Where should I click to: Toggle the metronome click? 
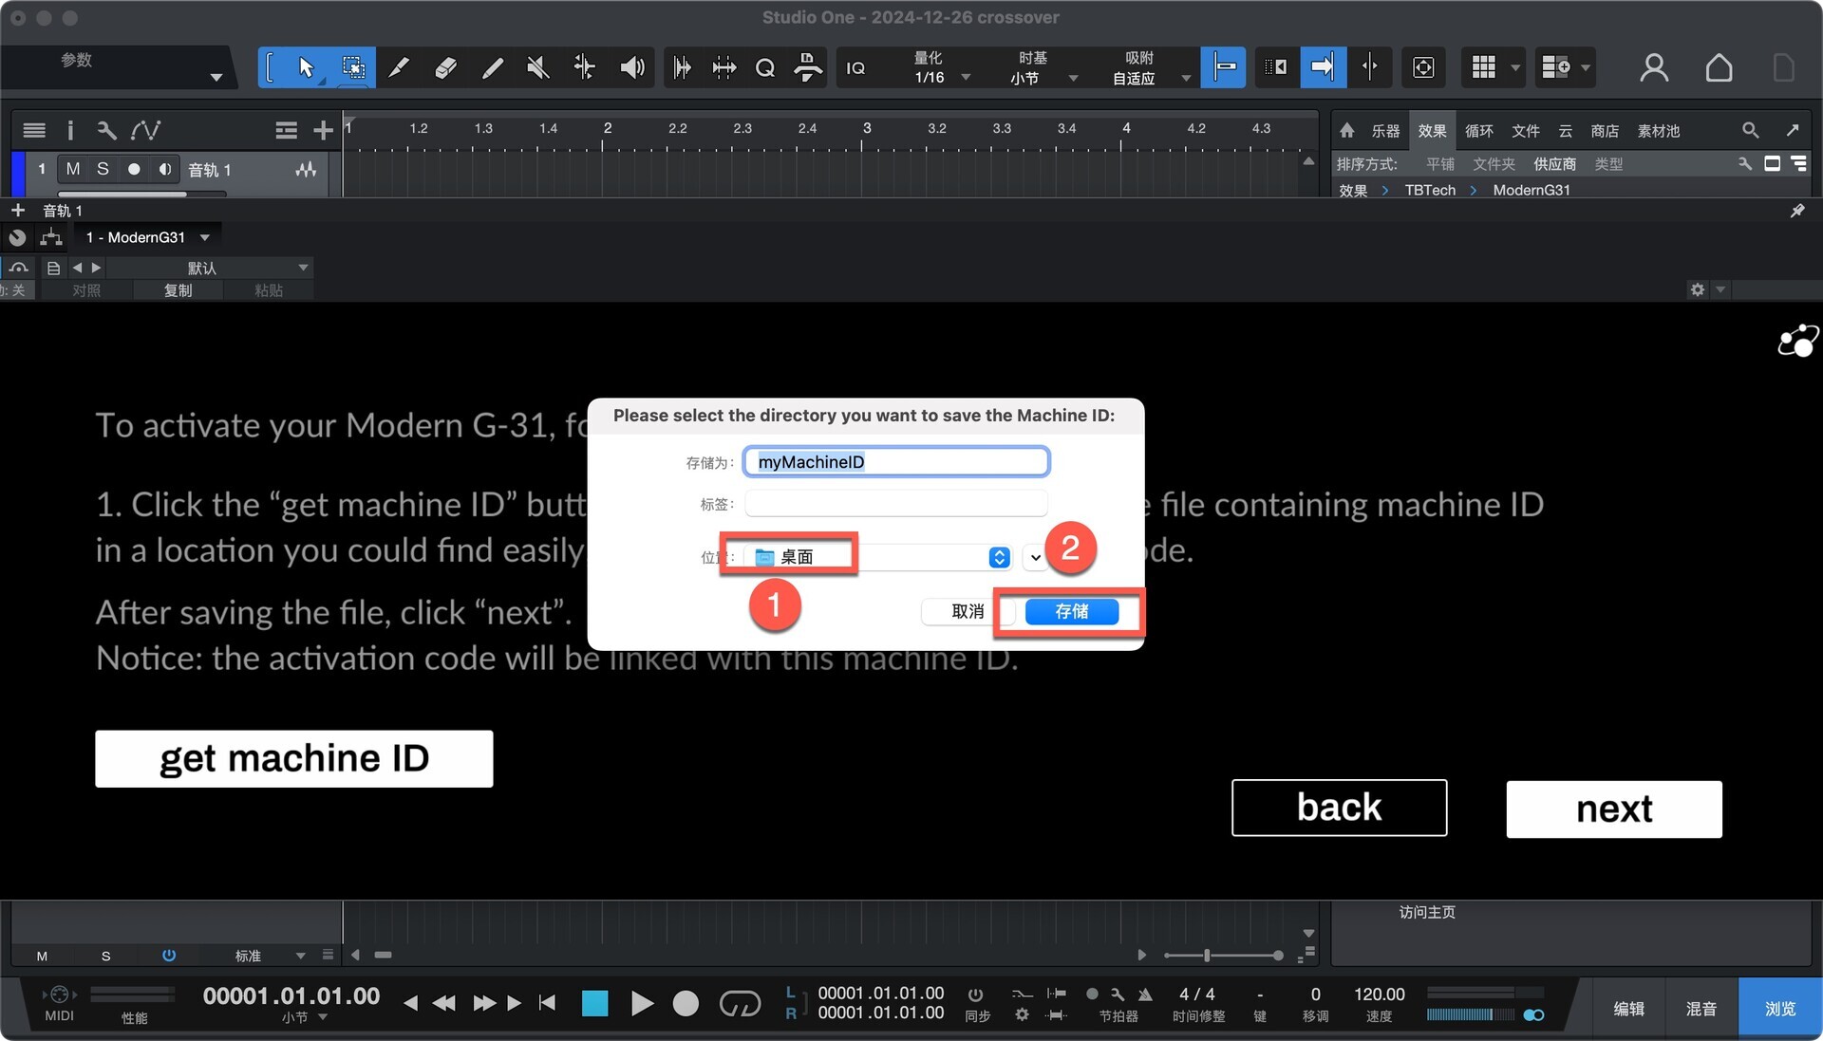coord(1144,994)
